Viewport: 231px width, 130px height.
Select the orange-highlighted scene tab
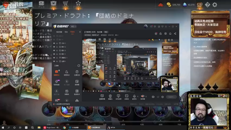[x=72, y=32]
